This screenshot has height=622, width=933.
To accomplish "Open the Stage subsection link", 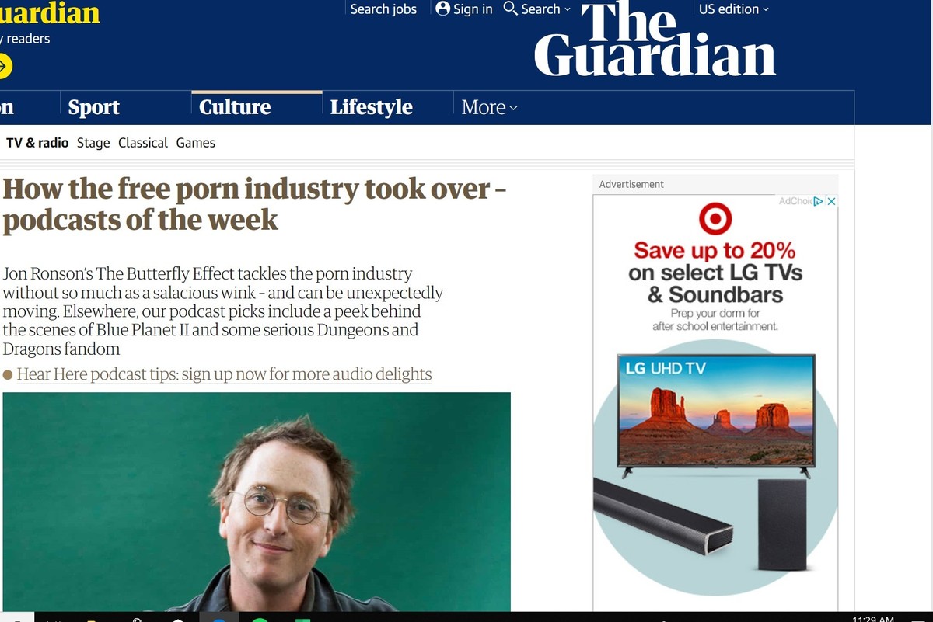I will [93, 143].
